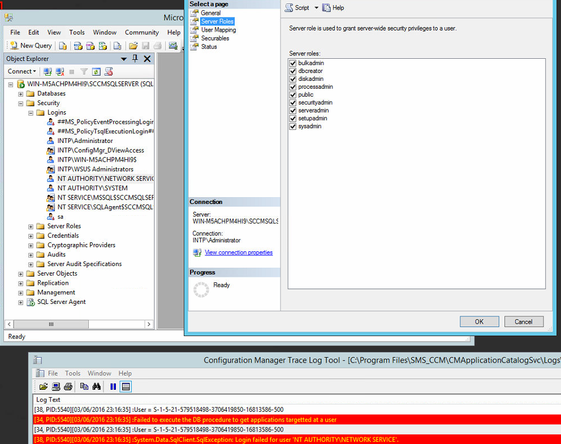
Task: Open the Window menu in Trace Log Tool
Action: (100, 373)
